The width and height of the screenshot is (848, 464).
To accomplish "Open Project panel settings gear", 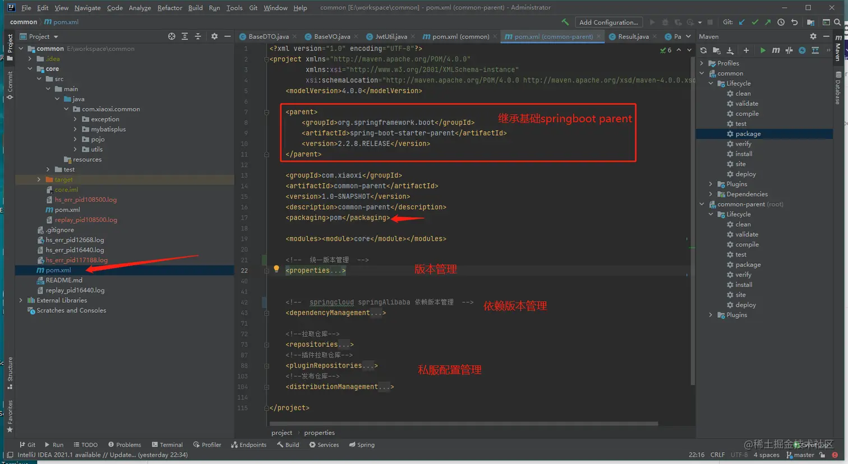I will pos(214,36).
